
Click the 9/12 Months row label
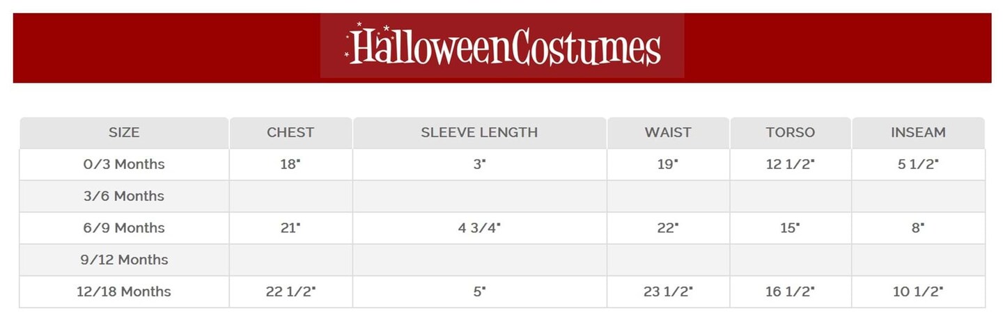(124, 260)
